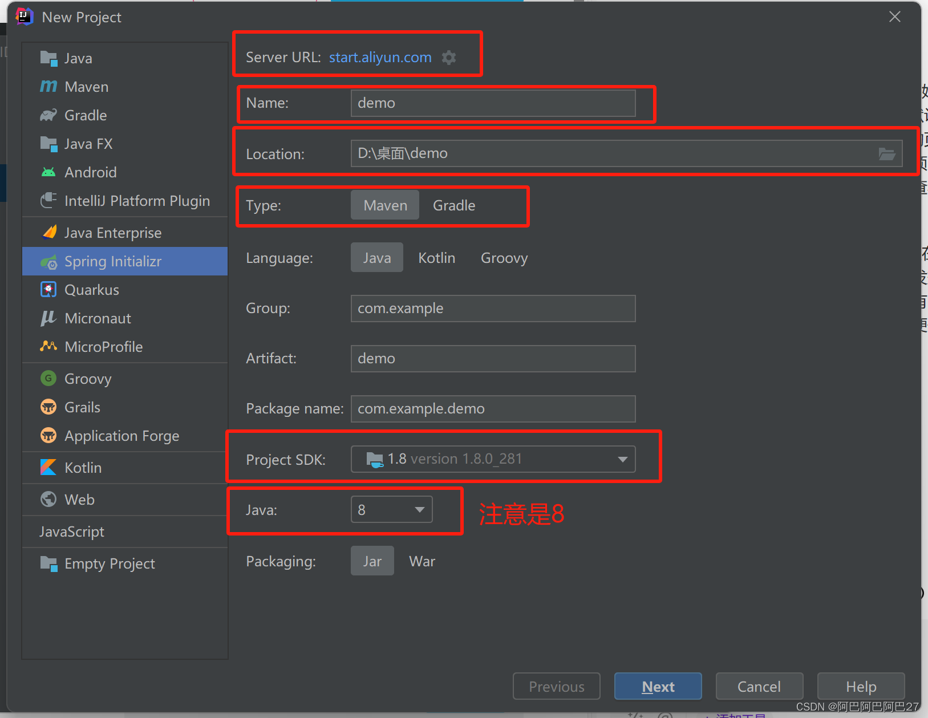The image size is (928, 718).
Task: Open the Java version dropdown
Action: 391,509
